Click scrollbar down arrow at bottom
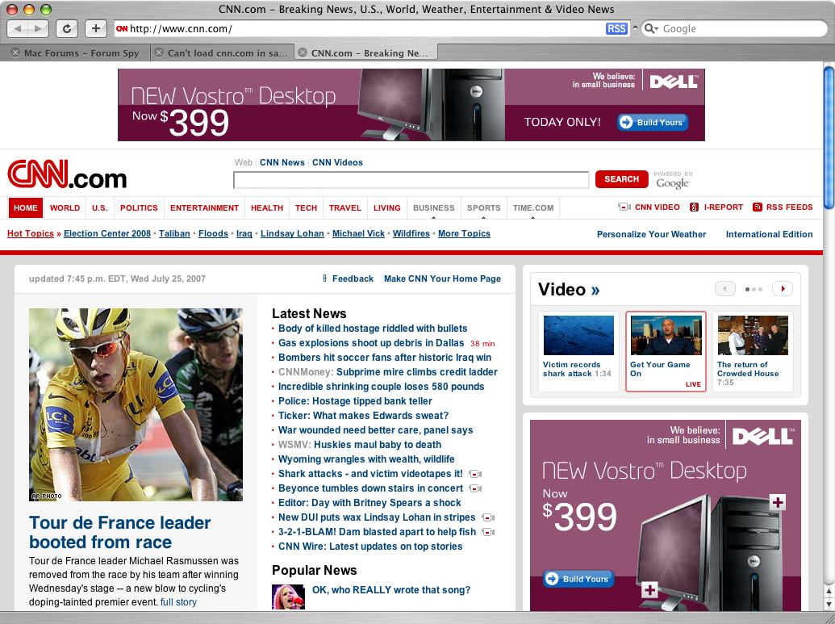 tap(829, 605)
